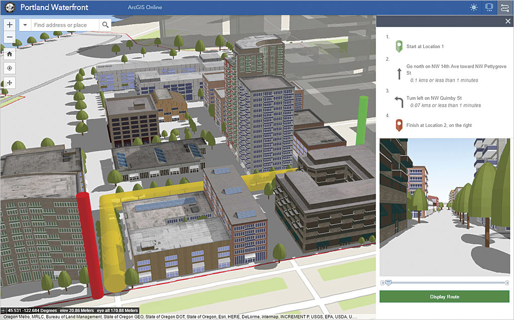The width and height of the screenshot is (514, 320).
Task: Click the eye alt 170.88 Meters readout
Action: [x=117, y=310]
